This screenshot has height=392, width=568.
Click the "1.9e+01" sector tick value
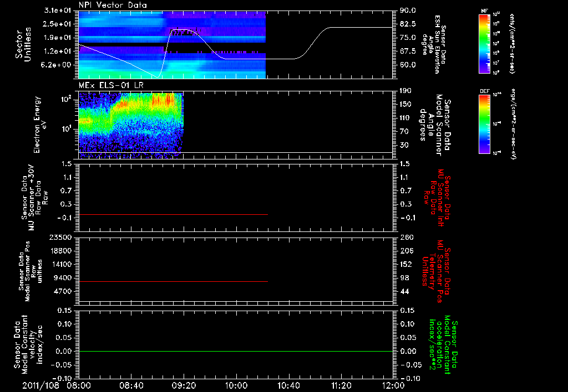pyautogui.click(x=57, y=38)
